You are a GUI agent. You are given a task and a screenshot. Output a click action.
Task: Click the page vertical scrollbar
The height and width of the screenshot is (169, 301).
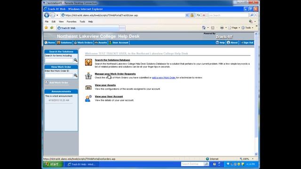coord(256,86)
